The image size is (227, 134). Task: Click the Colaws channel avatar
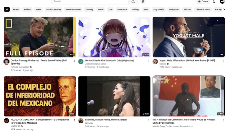(x=155, y=62)
